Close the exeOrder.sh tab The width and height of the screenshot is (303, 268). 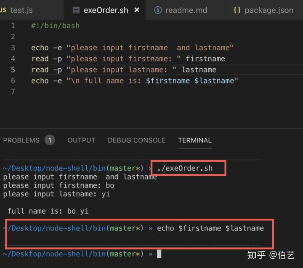coord(137,10)
